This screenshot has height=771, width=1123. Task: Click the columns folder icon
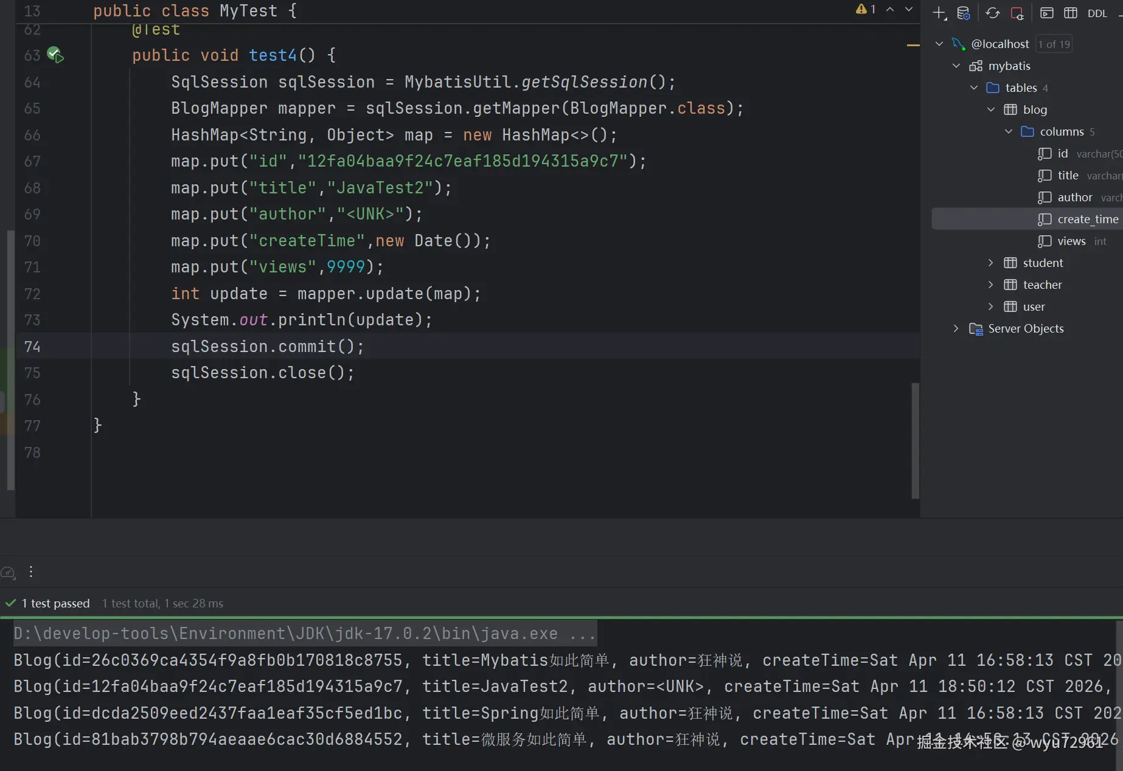[x=1027, y=131]
